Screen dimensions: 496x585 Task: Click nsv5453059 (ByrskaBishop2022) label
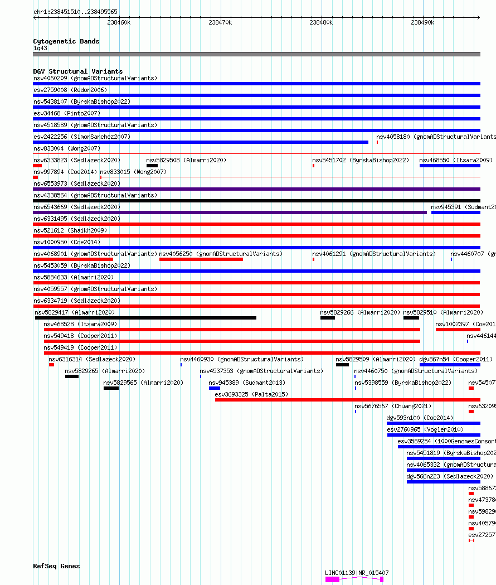tap(82, 265)
